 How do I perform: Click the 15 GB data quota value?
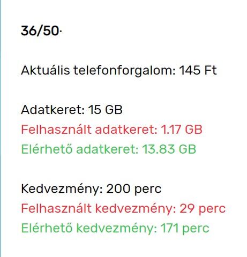point(105,109)
